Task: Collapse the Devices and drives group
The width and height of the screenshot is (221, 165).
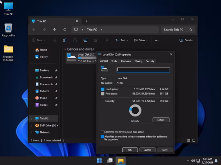Action: (65, 49)
